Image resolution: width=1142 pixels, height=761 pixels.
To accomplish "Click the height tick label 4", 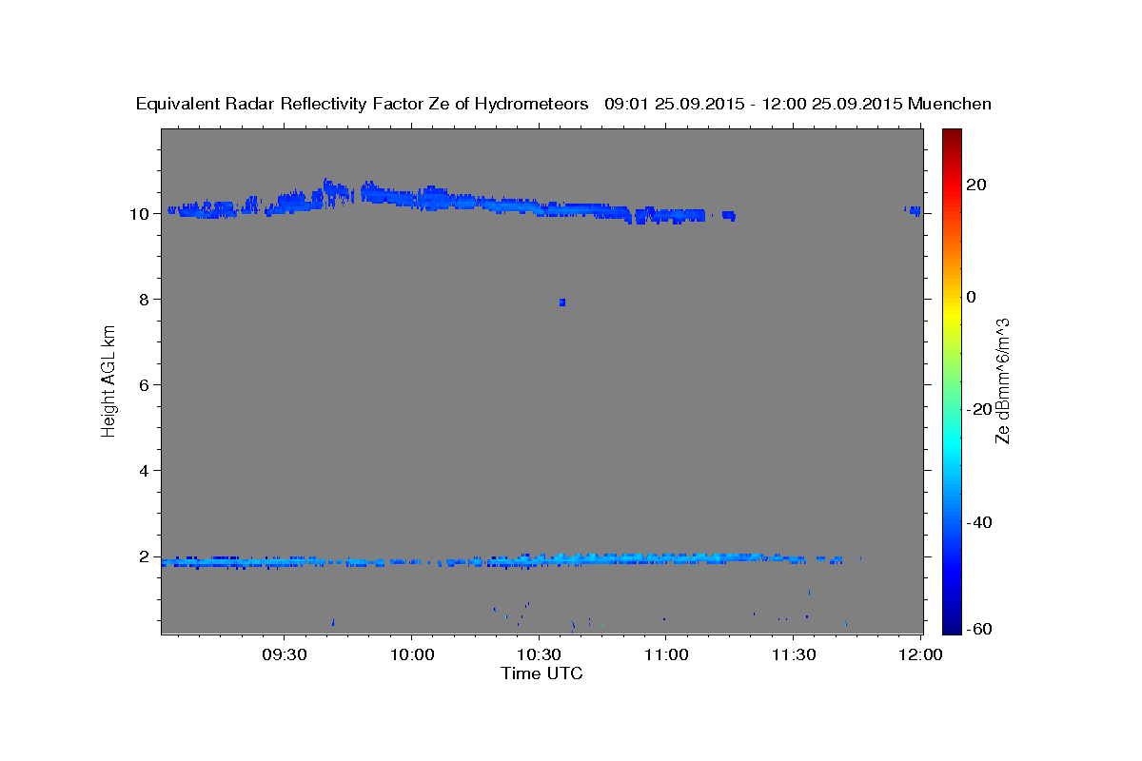I will (144, 471).
